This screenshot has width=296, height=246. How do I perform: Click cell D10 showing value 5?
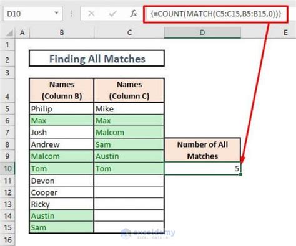pos(202,168)
